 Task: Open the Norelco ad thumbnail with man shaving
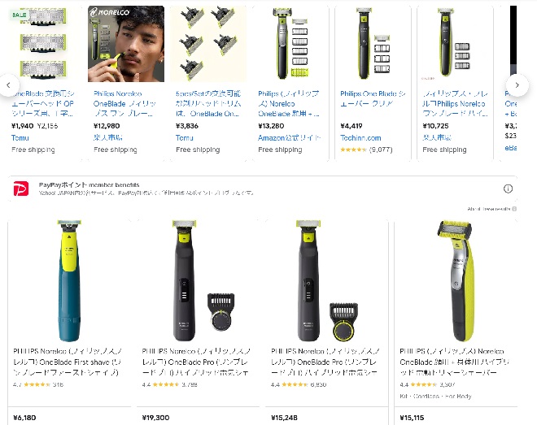tap(126, 44)
